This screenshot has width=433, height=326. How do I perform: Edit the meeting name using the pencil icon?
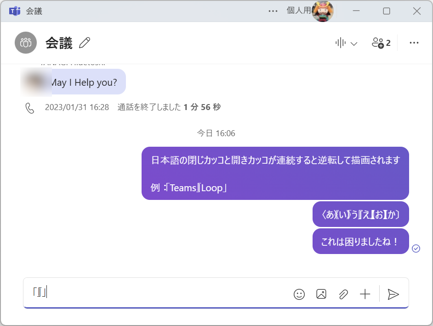click(85, 42)
